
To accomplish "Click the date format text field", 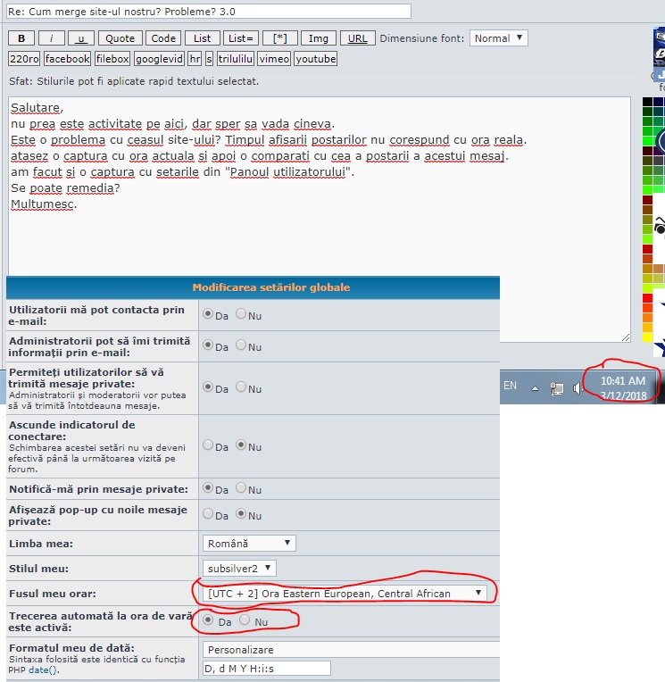I will pyautogui.click(x=266, y=669).
